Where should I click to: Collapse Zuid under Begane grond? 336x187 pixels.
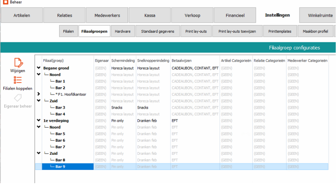(x=39, y=101)
